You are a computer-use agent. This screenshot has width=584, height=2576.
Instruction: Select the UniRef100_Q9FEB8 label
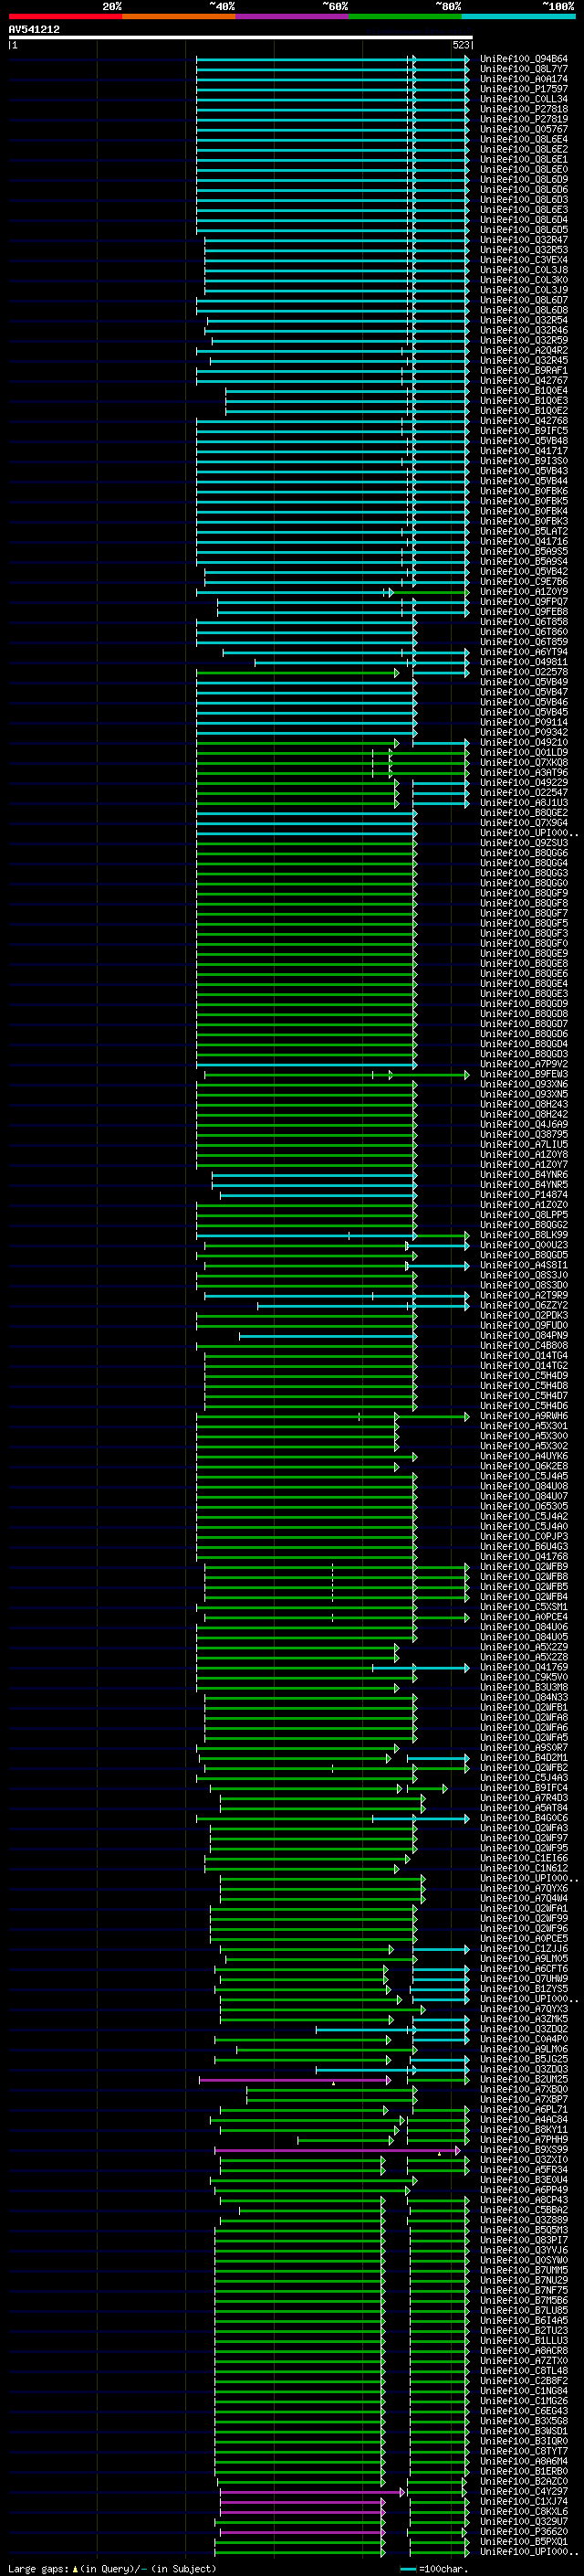[x=524, y=612]
